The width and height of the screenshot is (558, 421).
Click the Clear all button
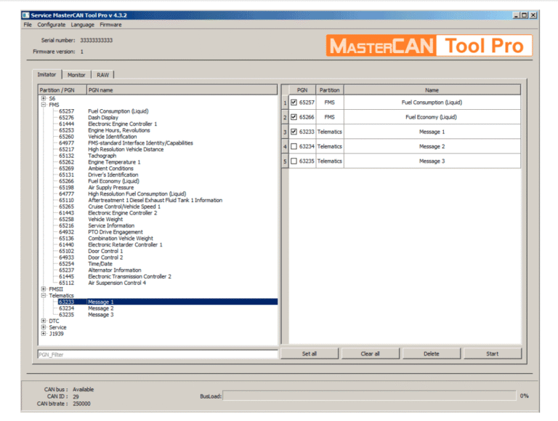tap(370, 353)
